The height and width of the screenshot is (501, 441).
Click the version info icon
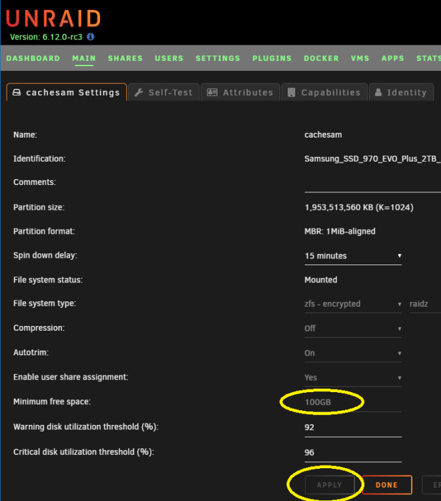(x=91, y=37)
